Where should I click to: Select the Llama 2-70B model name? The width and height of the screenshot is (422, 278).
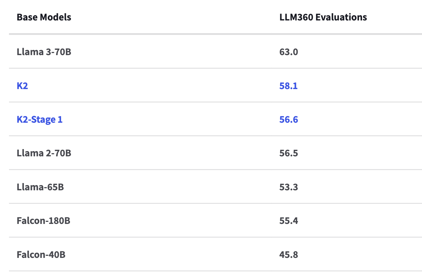pos(44,153)
